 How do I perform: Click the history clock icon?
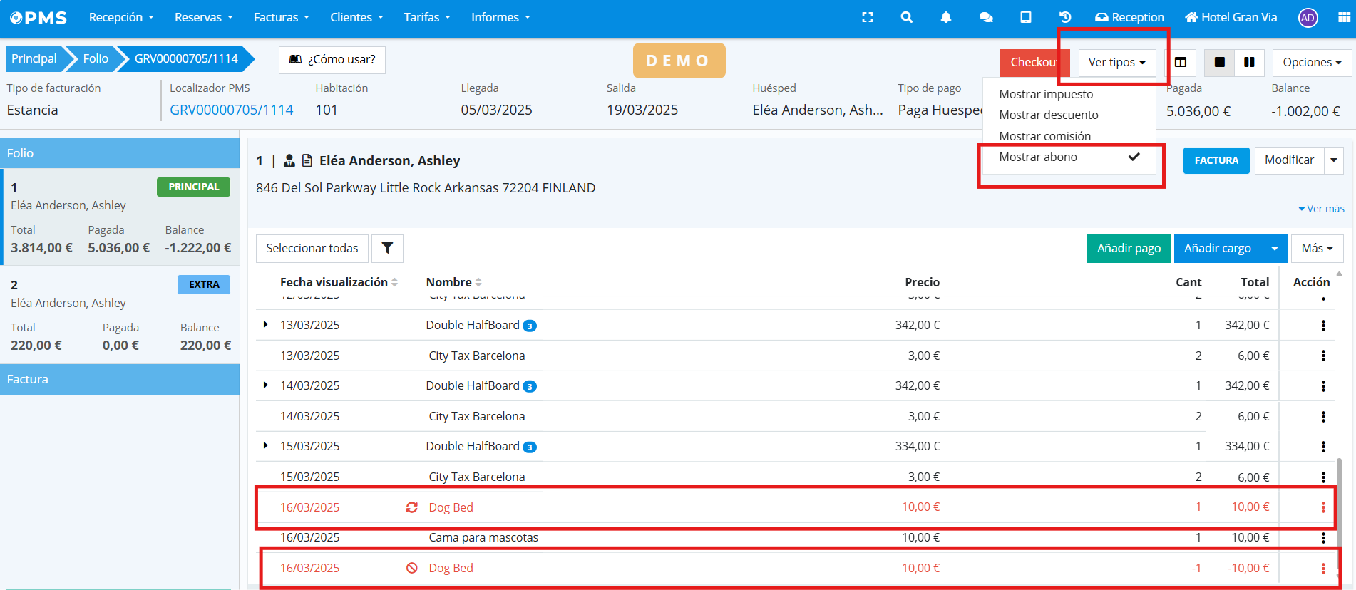(x=1065, y=17)
